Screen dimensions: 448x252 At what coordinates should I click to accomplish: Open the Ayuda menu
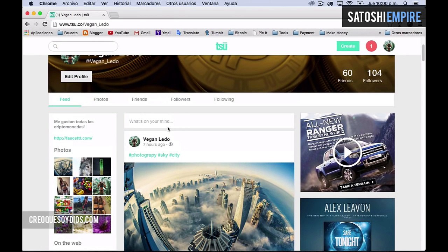[x=231, y=3]
